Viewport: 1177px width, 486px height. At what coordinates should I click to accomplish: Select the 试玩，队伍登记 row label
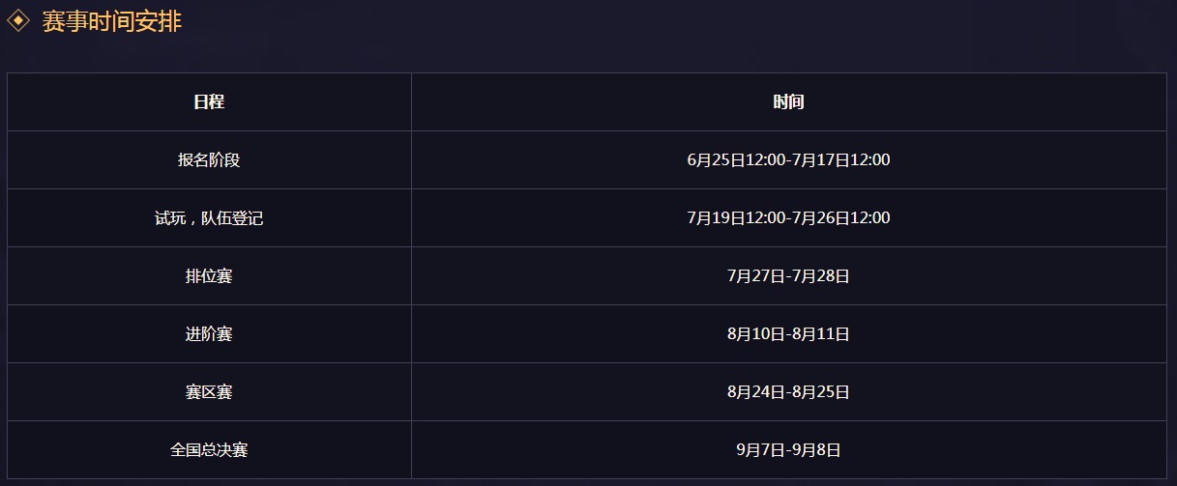pos(209,217)
